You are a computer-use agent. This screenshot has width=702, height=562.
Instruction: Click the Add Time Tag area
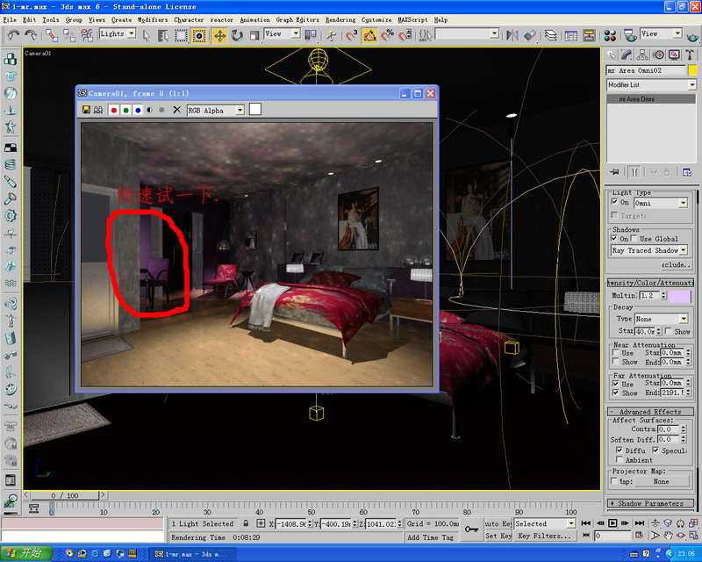coord(430,537)
